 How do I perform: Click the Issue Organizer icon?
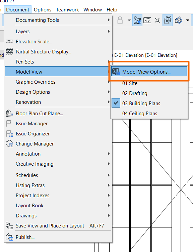9,134
